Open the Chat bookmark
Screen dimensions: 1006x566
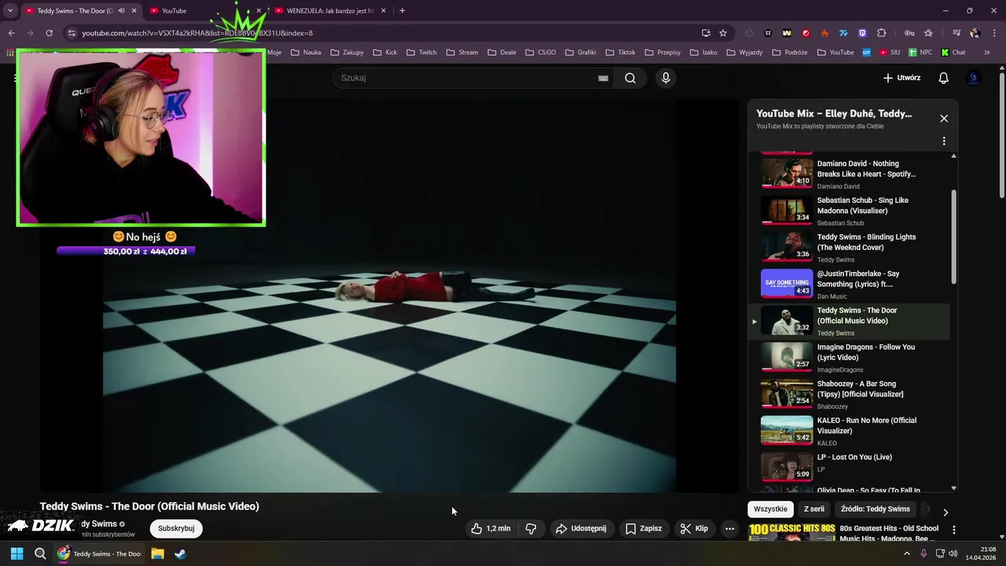[953, 53]
